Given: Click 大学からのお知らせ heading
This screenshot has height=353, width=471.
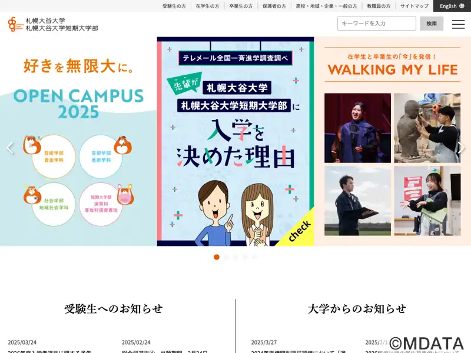Looking at the screenshot, I should 357,308.
